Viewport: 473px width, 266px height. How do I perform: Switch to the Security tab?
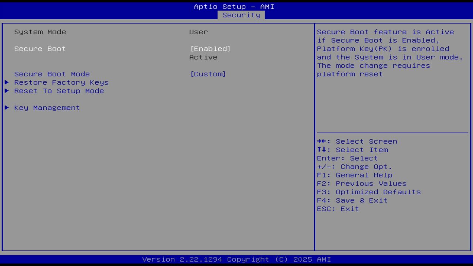[x=241, y=15]
